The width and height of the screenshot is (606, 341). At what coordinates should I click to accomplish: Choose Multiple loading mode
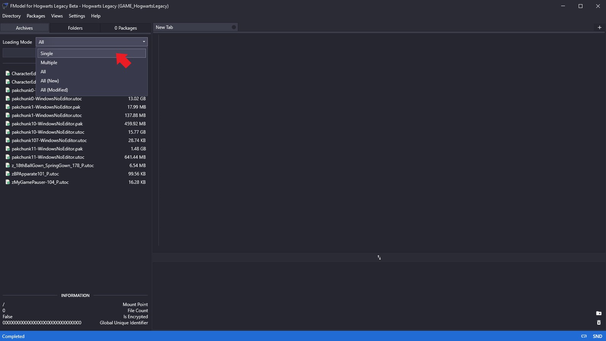pos(92,63)
